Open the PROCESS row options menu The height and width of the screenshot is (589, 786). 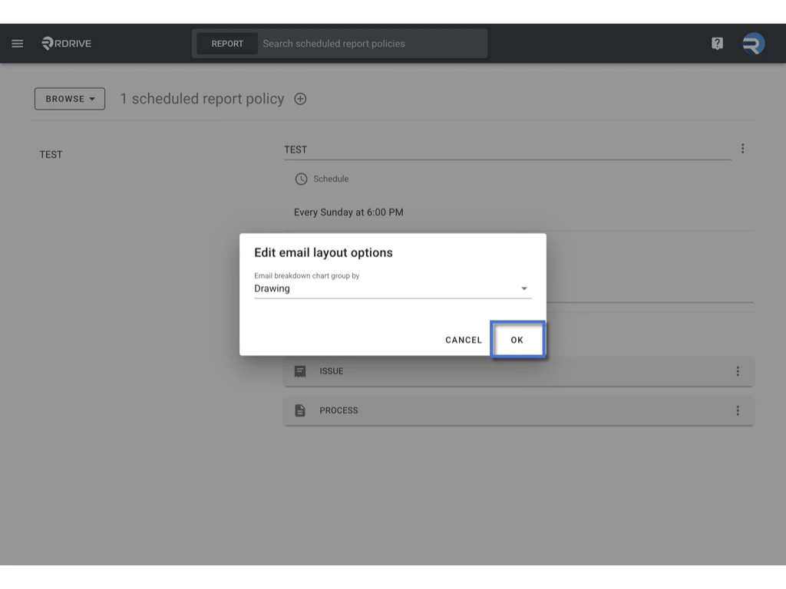(x=738, y=410)
